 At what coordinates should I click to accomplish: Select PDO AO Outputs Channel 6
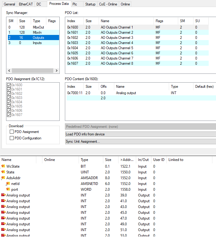pos(138,53)
